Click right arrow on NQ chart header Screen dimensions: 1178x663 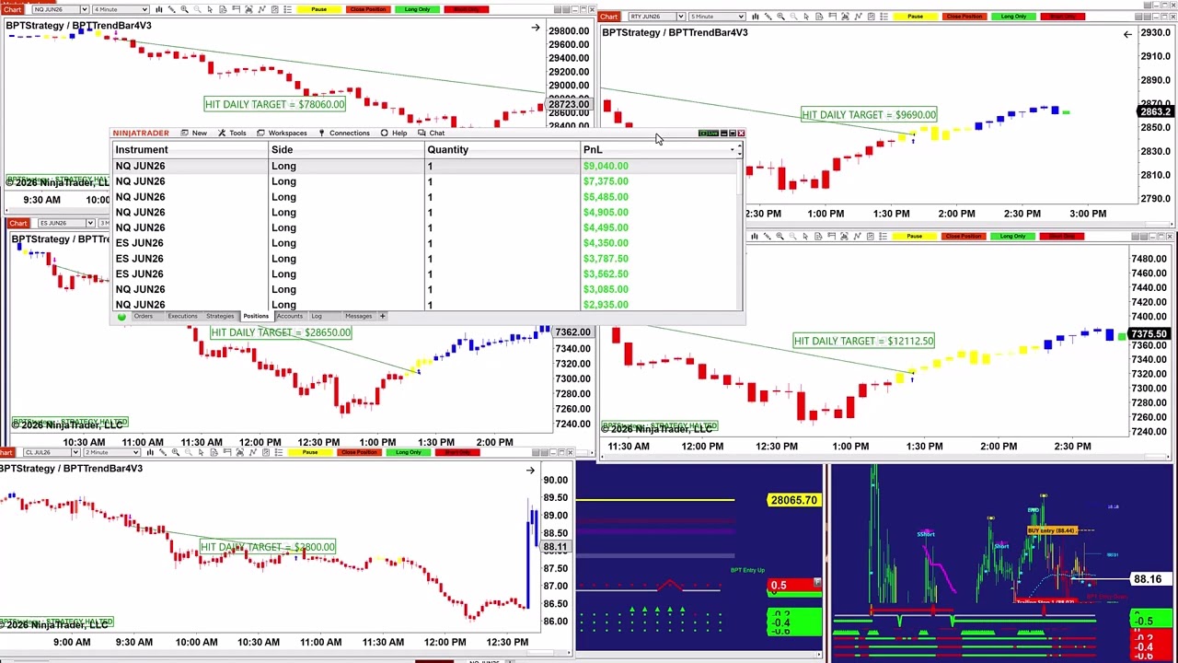coord(535,29)
